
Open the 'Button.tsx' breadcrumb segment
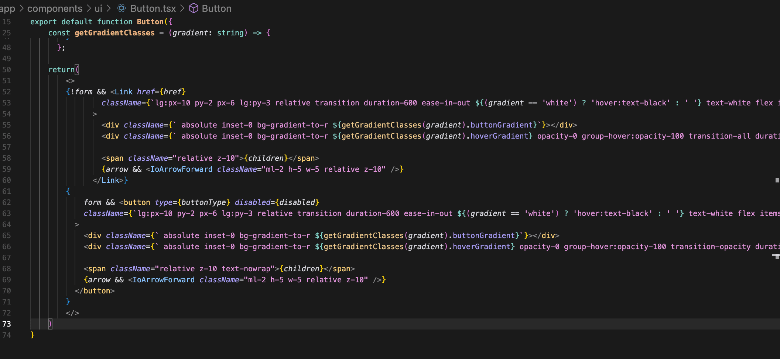pyautogui.click(x=153, y=8)
